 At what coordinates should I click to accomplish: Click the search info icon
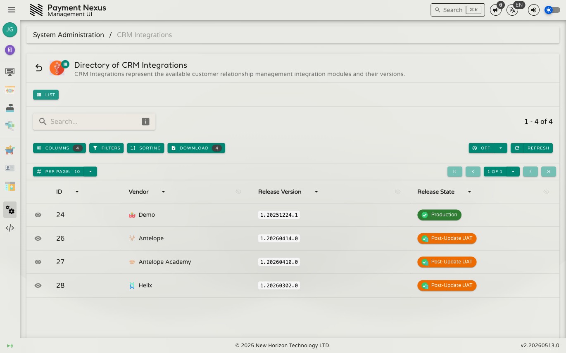pos(145,121)
